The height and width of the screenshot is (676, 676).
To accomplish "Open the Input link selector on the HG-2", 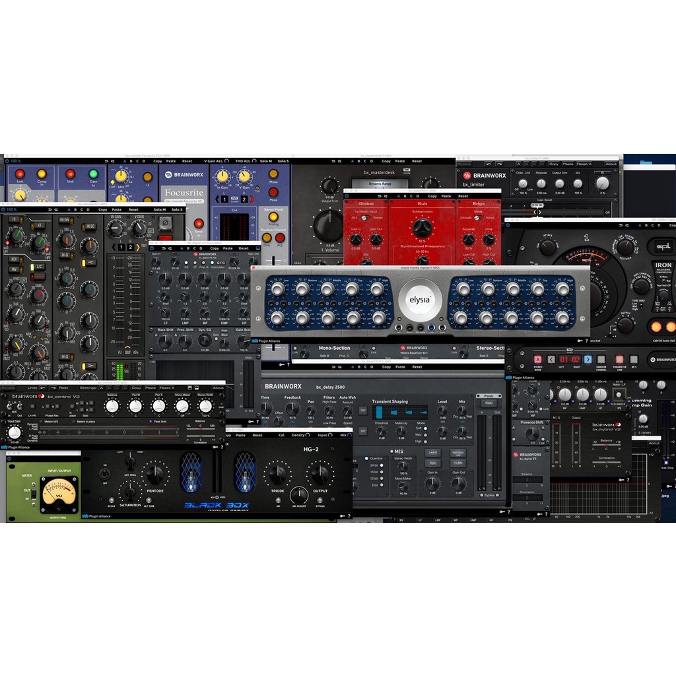I will (x=329, y=435).
